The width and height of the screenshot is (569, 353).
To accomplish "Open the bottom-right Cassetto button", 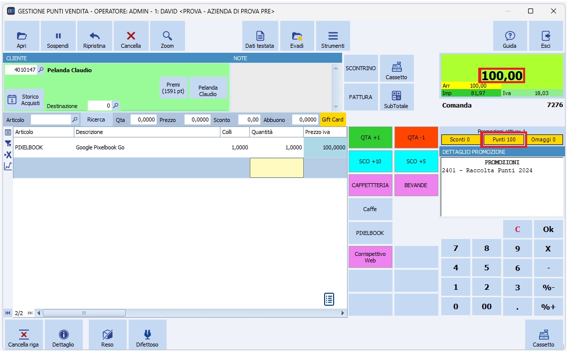I will (x=544, y=335).
